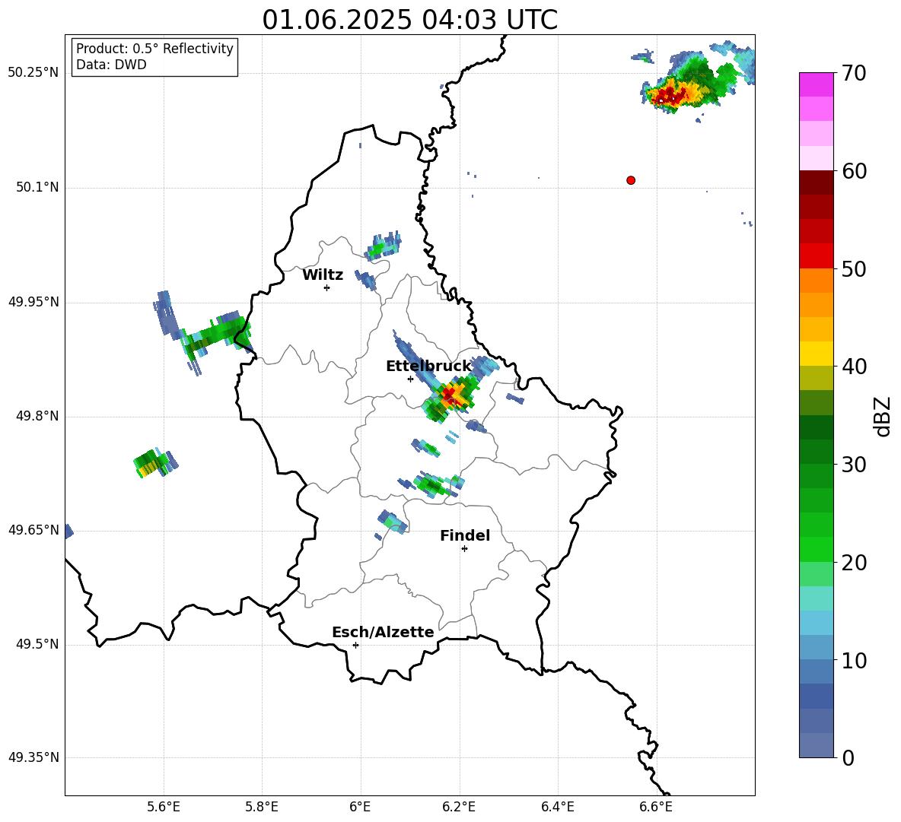Click the Findel station cross marker

coord(464,549)
